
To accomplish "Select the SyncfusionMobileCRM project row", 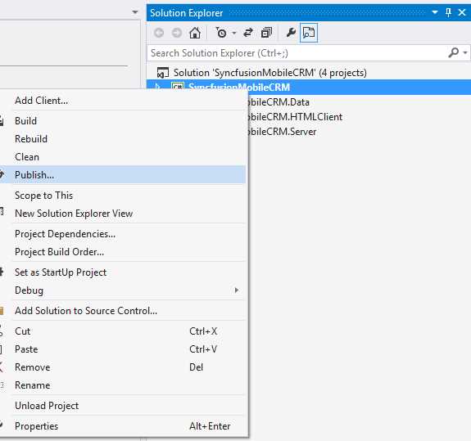I will click(x=309, y=87).
